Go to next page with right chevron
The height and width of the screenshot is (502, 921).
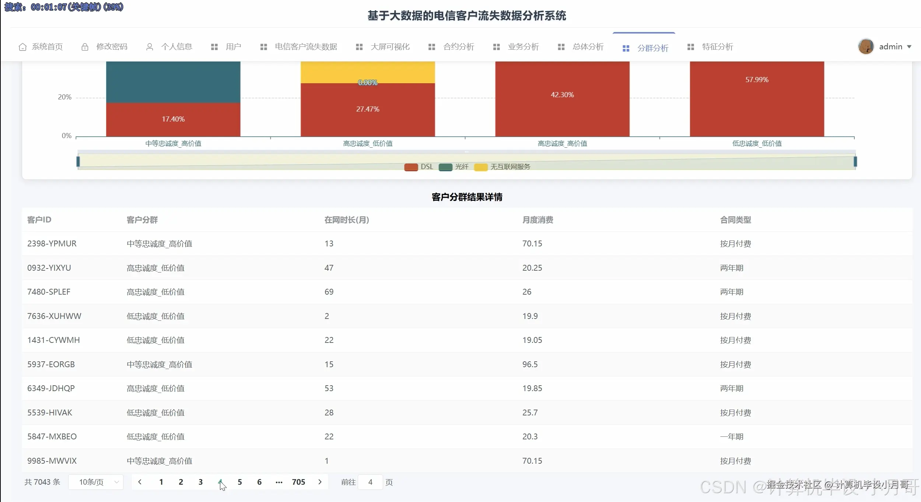coord(320,482)
